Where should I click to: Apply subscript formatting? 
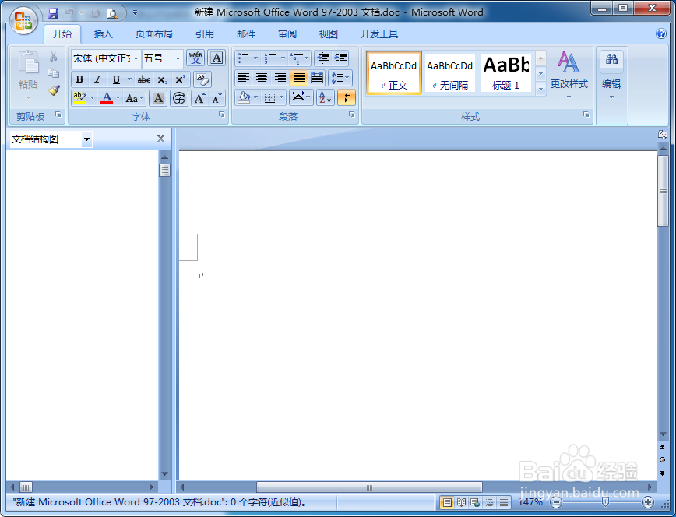pos(162,79)
